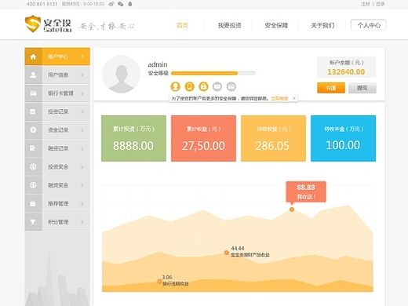408x306 pixels.
Task: Click the SafeTou shield logo
Action: [33, 24]
